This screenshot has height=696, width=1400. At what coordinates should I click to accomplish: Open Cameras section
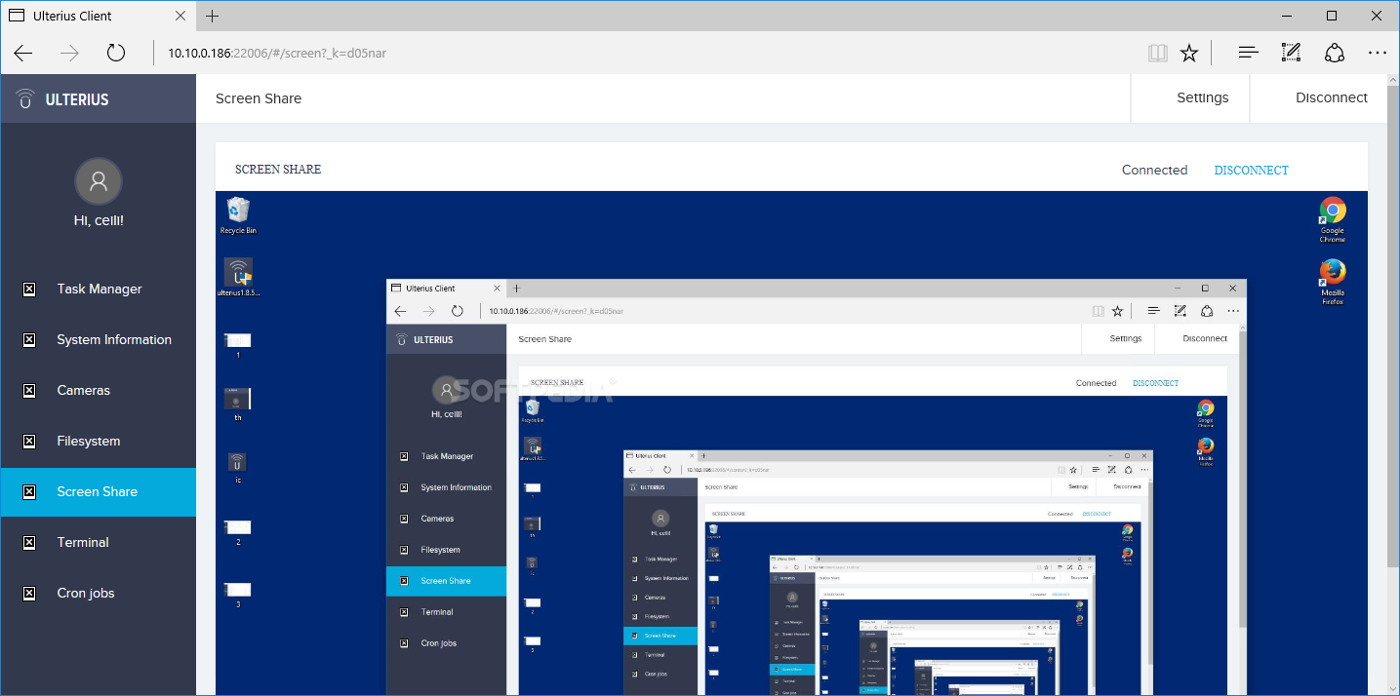[99, 391]
